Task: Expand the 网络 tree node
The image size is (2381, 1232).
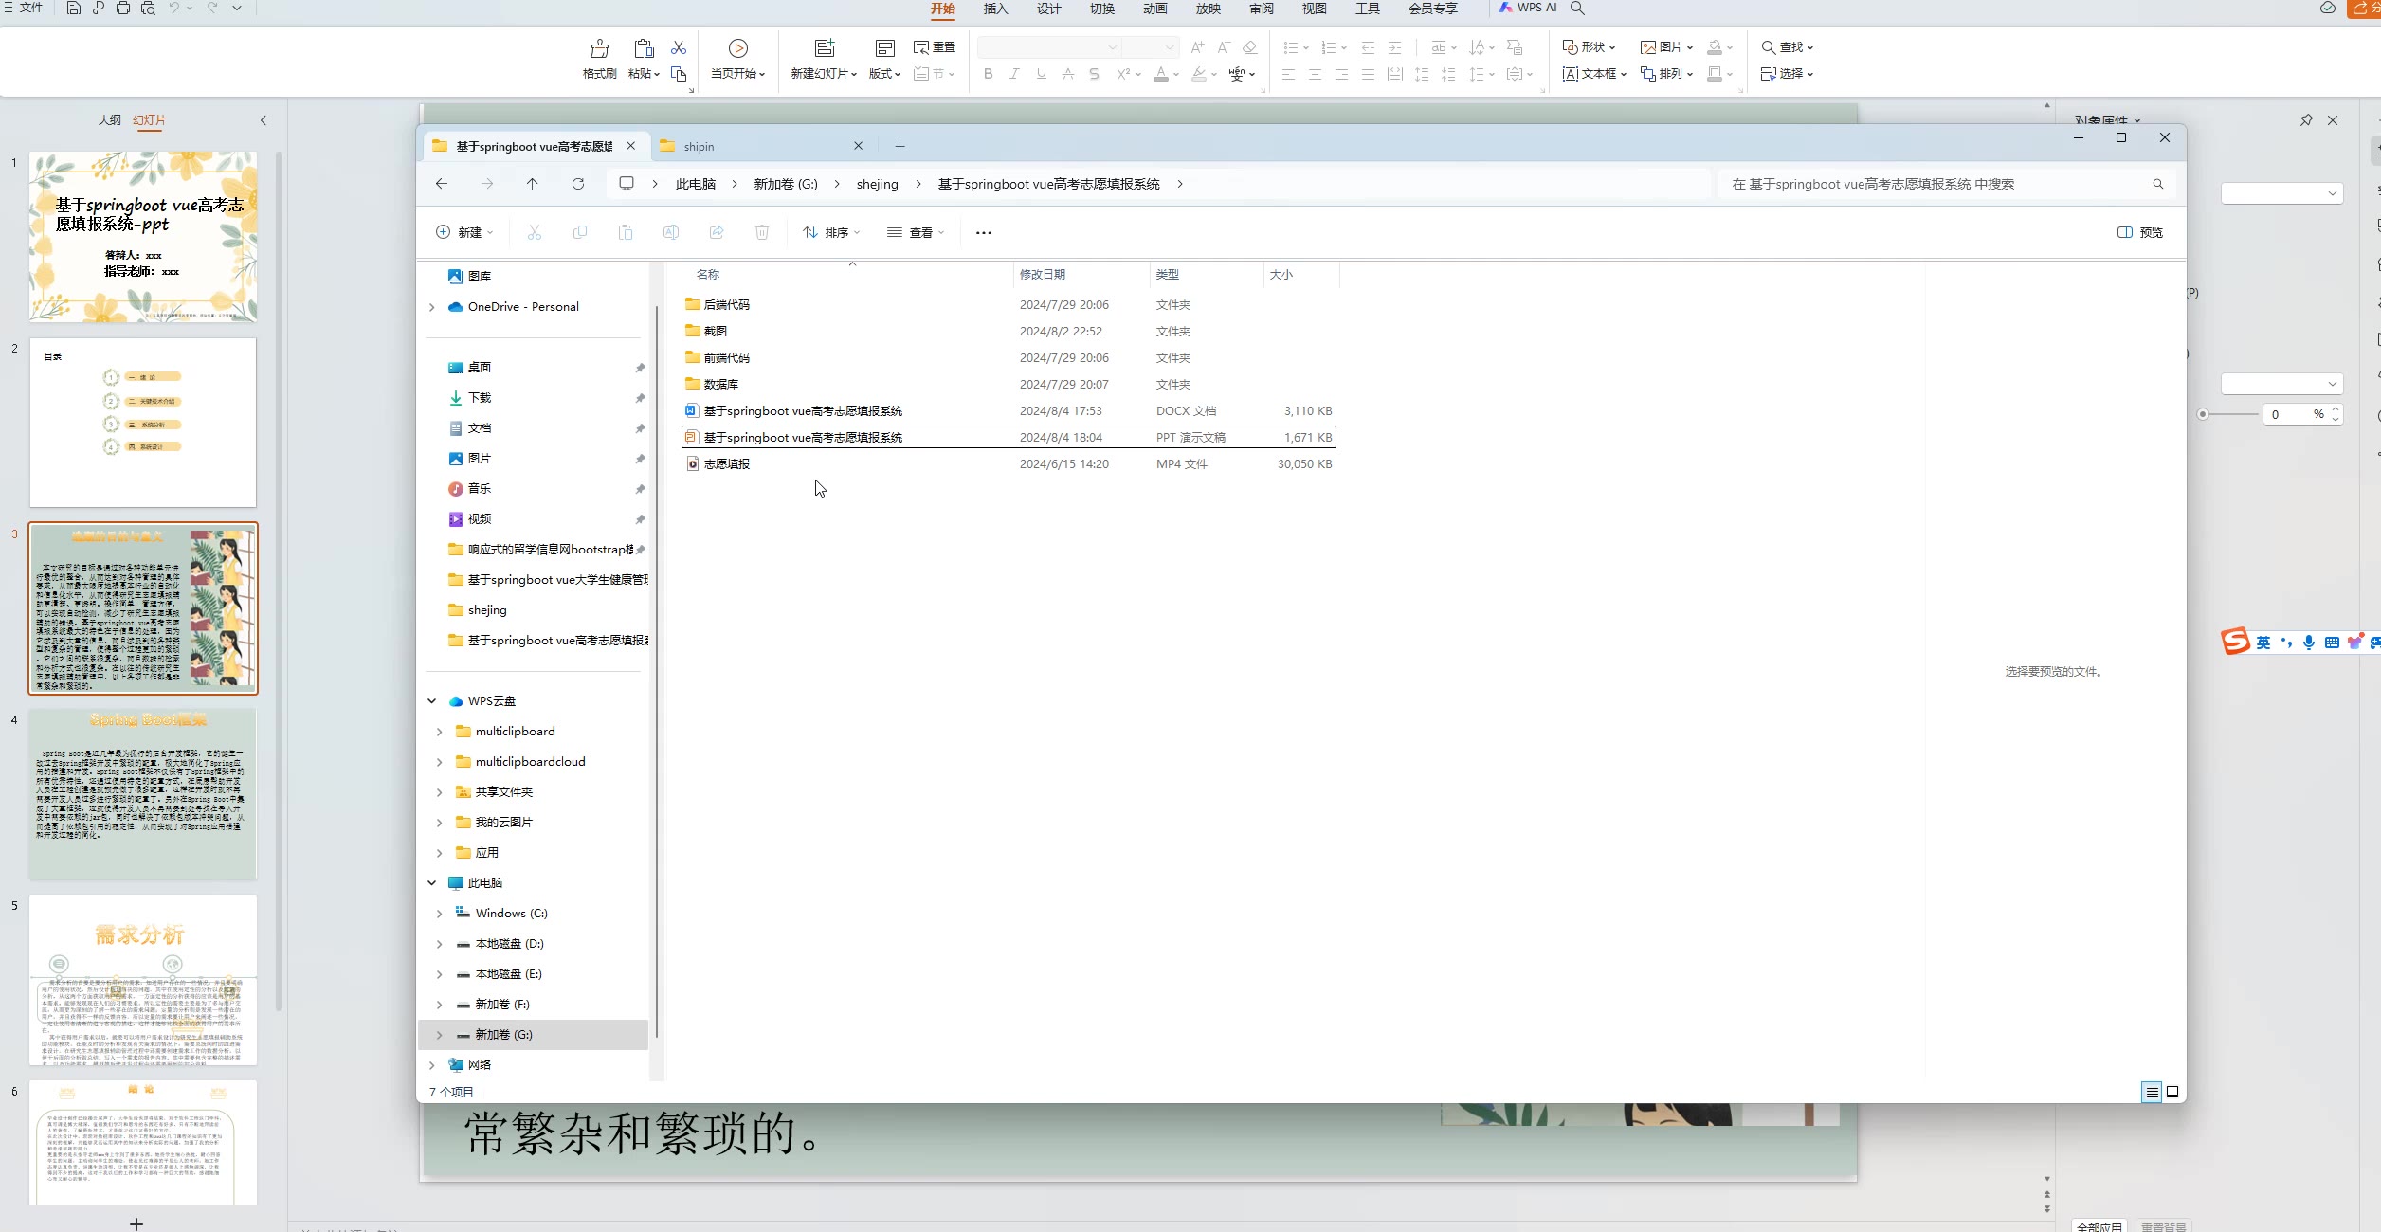Action: tap(432, 1065)
